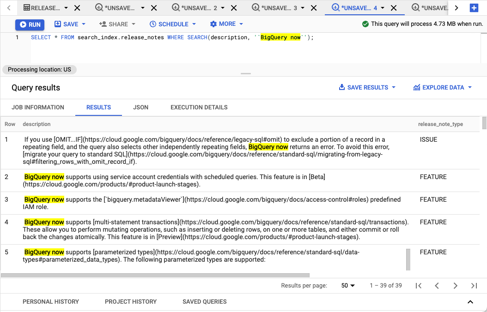Open the Saved Queries section
This screenshot has width=487, height=312.
tap(204, 301)
